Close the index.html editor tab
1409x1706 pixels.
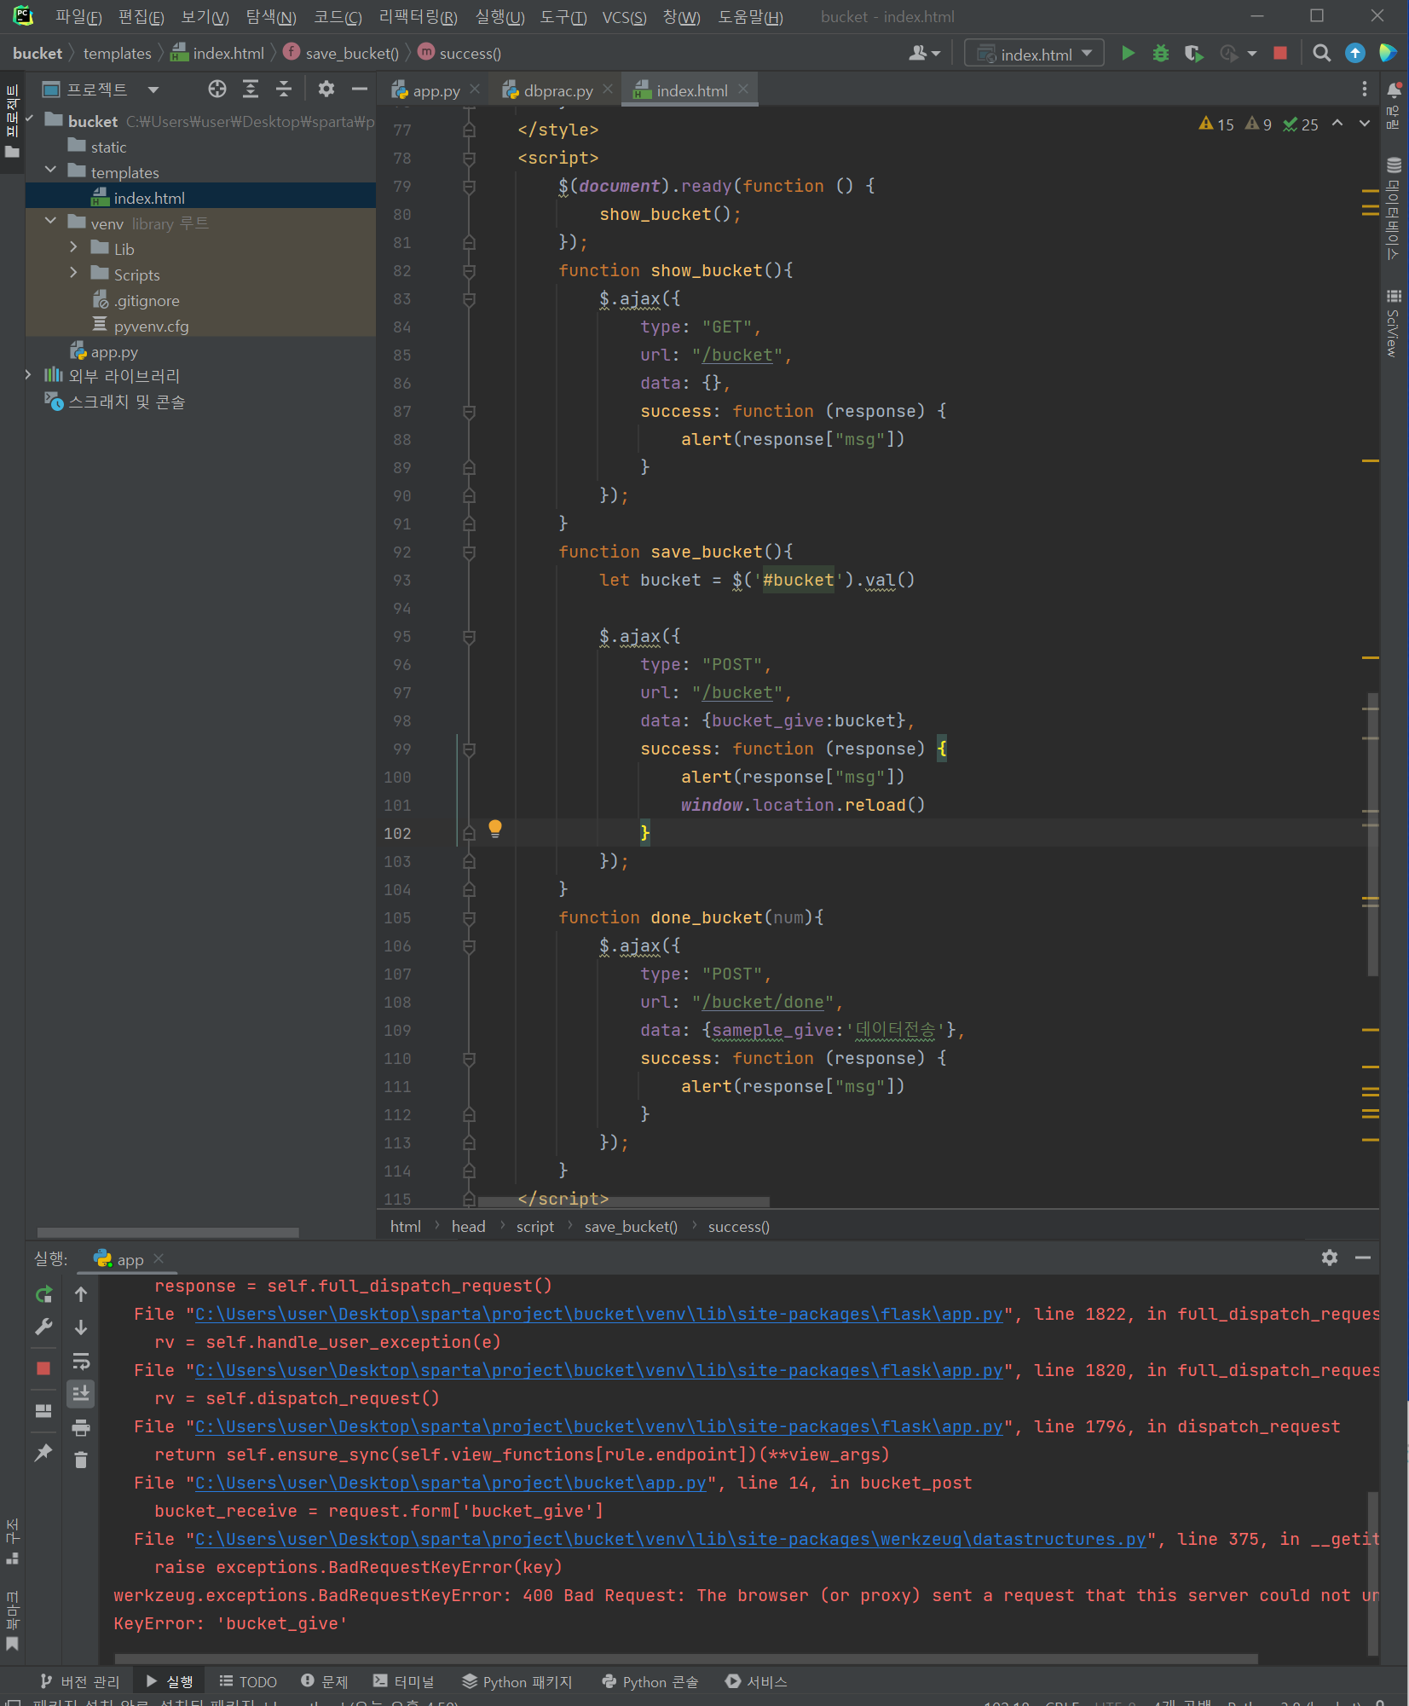tap(743, 89)
